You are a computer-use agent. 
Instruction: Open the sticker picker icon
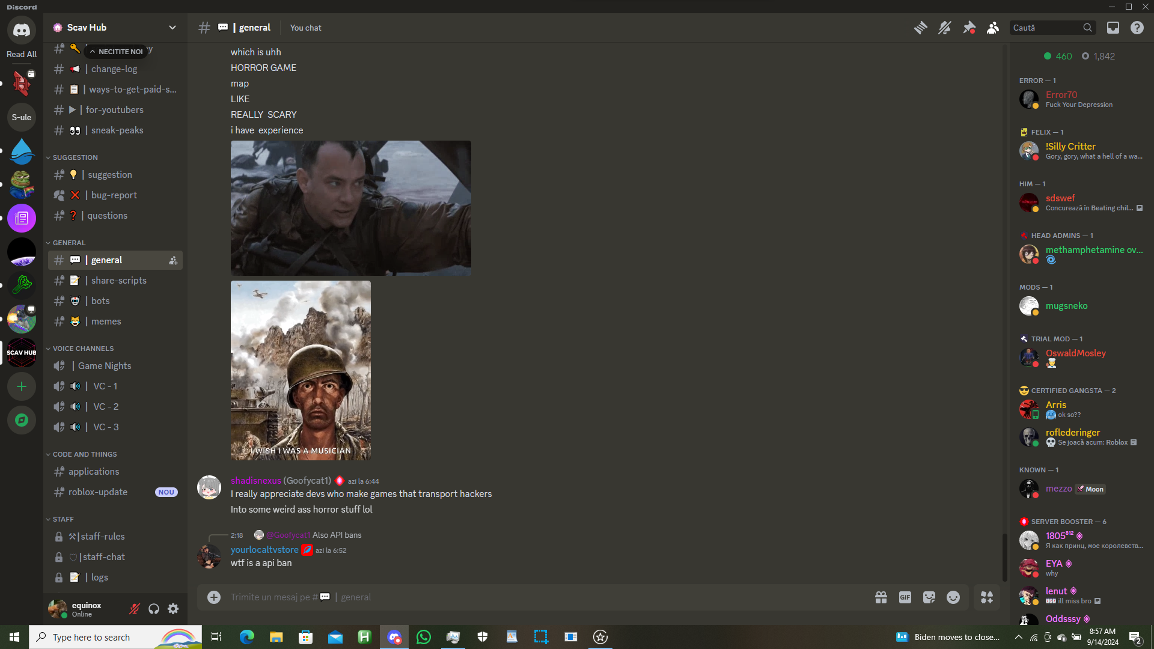click(x=929, y=597)
